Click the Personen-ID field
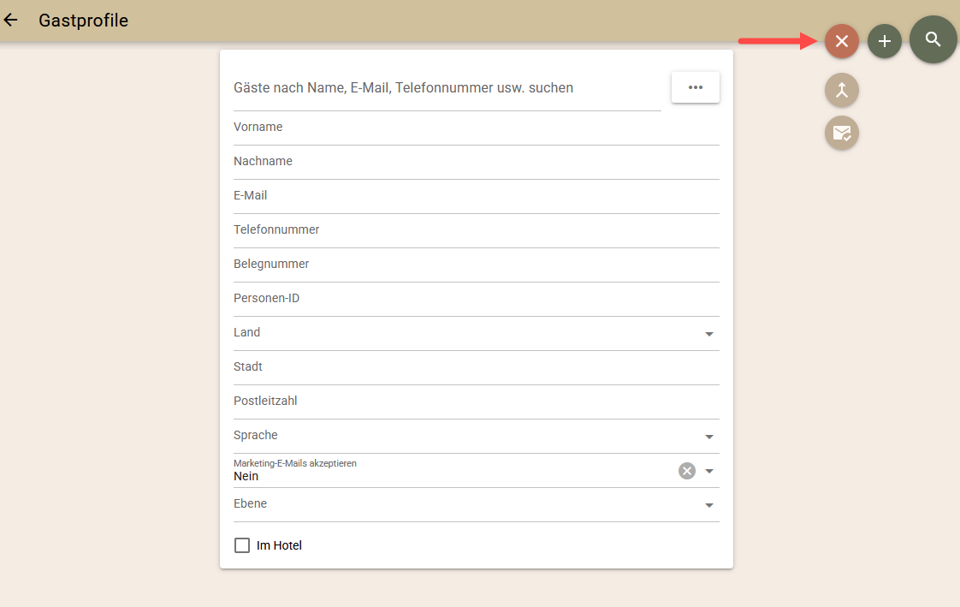960x607 pixels. click(477, 300)
